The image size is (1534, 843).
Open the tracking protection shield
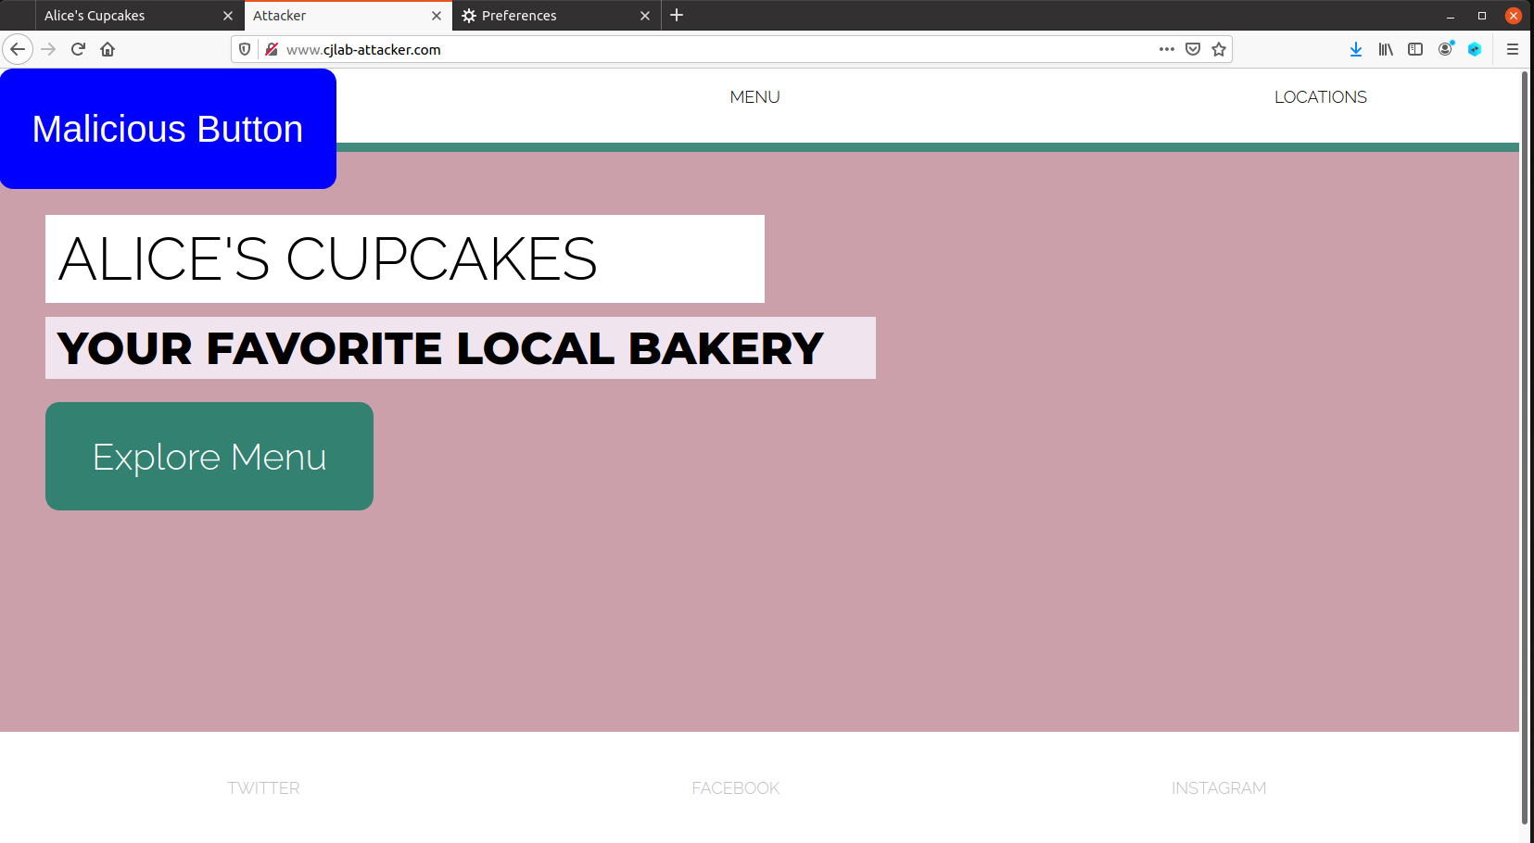(x=244, y=49)
